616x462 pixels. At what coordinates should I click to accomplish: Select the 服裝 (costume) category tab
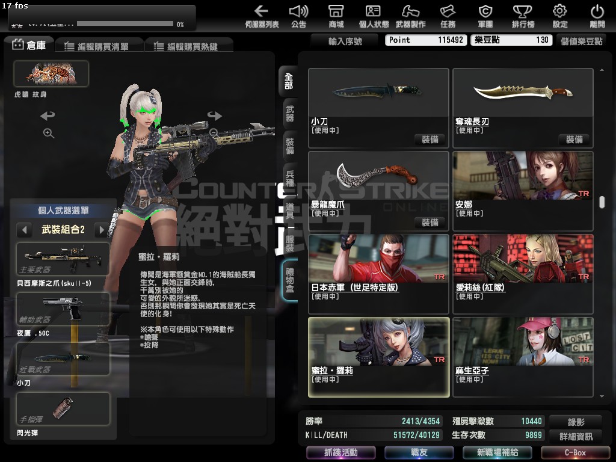(289, 244)
